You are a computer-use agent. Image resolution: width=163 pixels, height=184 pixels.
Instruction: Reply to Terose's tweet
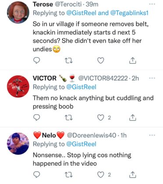tap(36, 60)
